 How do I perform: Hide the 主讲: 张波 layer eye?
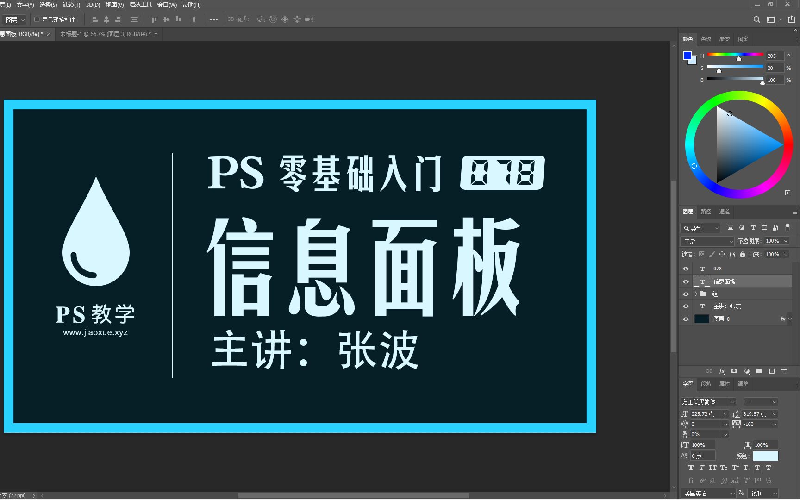pos(686,306)
